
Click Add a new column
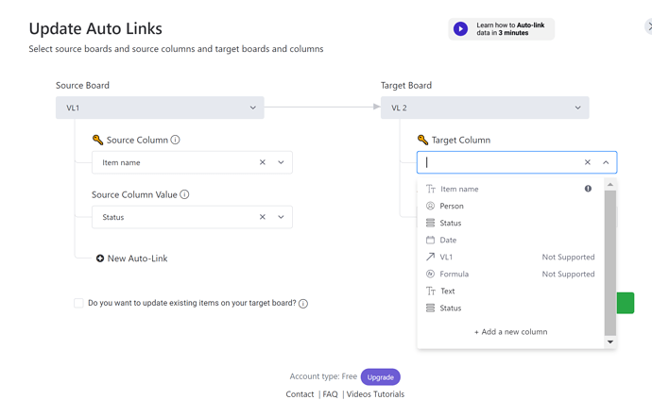[511, 331]
